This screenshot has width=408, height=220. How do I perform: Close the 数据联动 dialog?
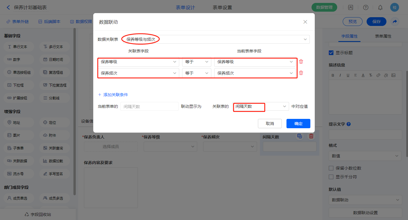click(x=305, y=22)
